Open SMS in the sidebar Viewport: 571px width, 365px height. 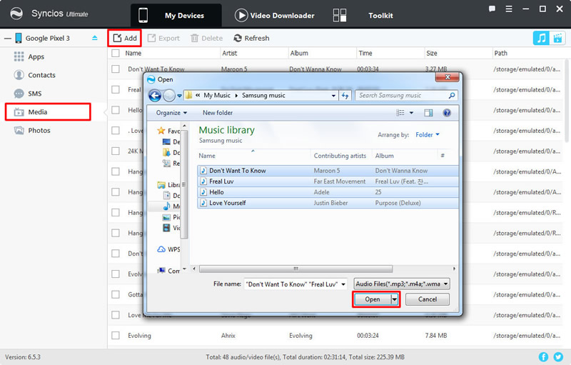[28, 94]
